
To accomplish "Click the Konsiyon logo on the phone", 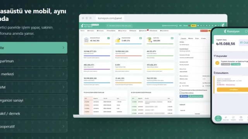I will click(x=232, y=31).
